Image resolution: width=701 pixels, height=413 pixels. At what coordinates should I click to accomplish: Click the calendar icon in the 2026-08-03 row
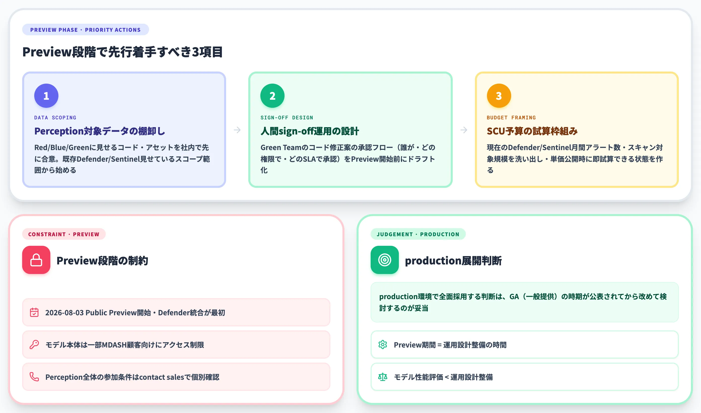point(34,312)
